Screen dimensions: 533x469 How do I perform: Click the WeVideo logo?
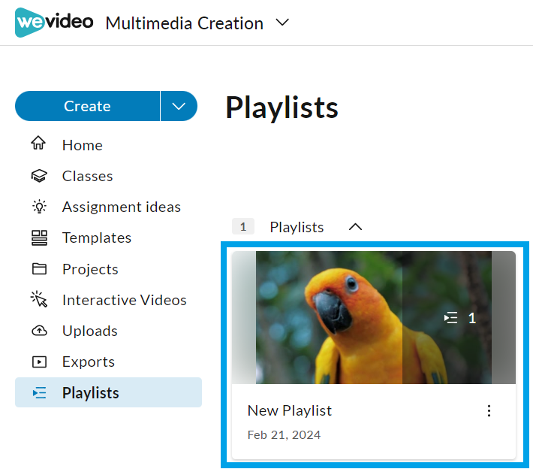click(x=54, y=22)
